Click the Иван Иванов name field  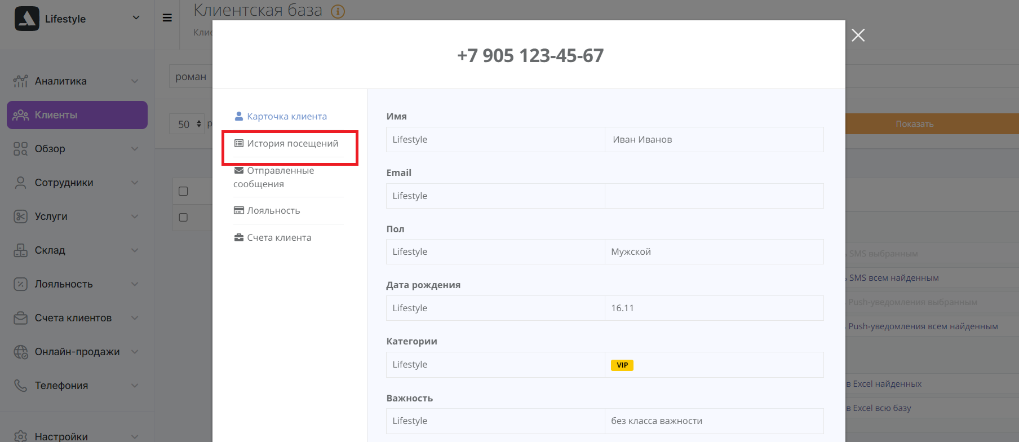click(714, 140)
